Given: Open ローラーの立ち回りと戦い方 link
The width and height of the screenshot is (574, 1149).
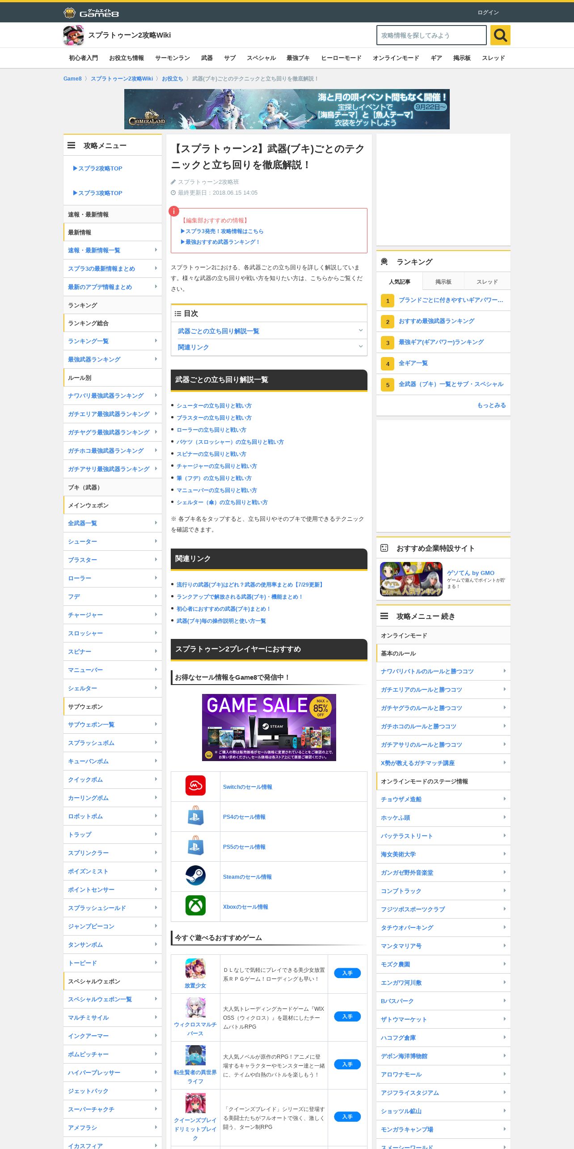Looking at the screenshot, I should (x=211, y=430).
